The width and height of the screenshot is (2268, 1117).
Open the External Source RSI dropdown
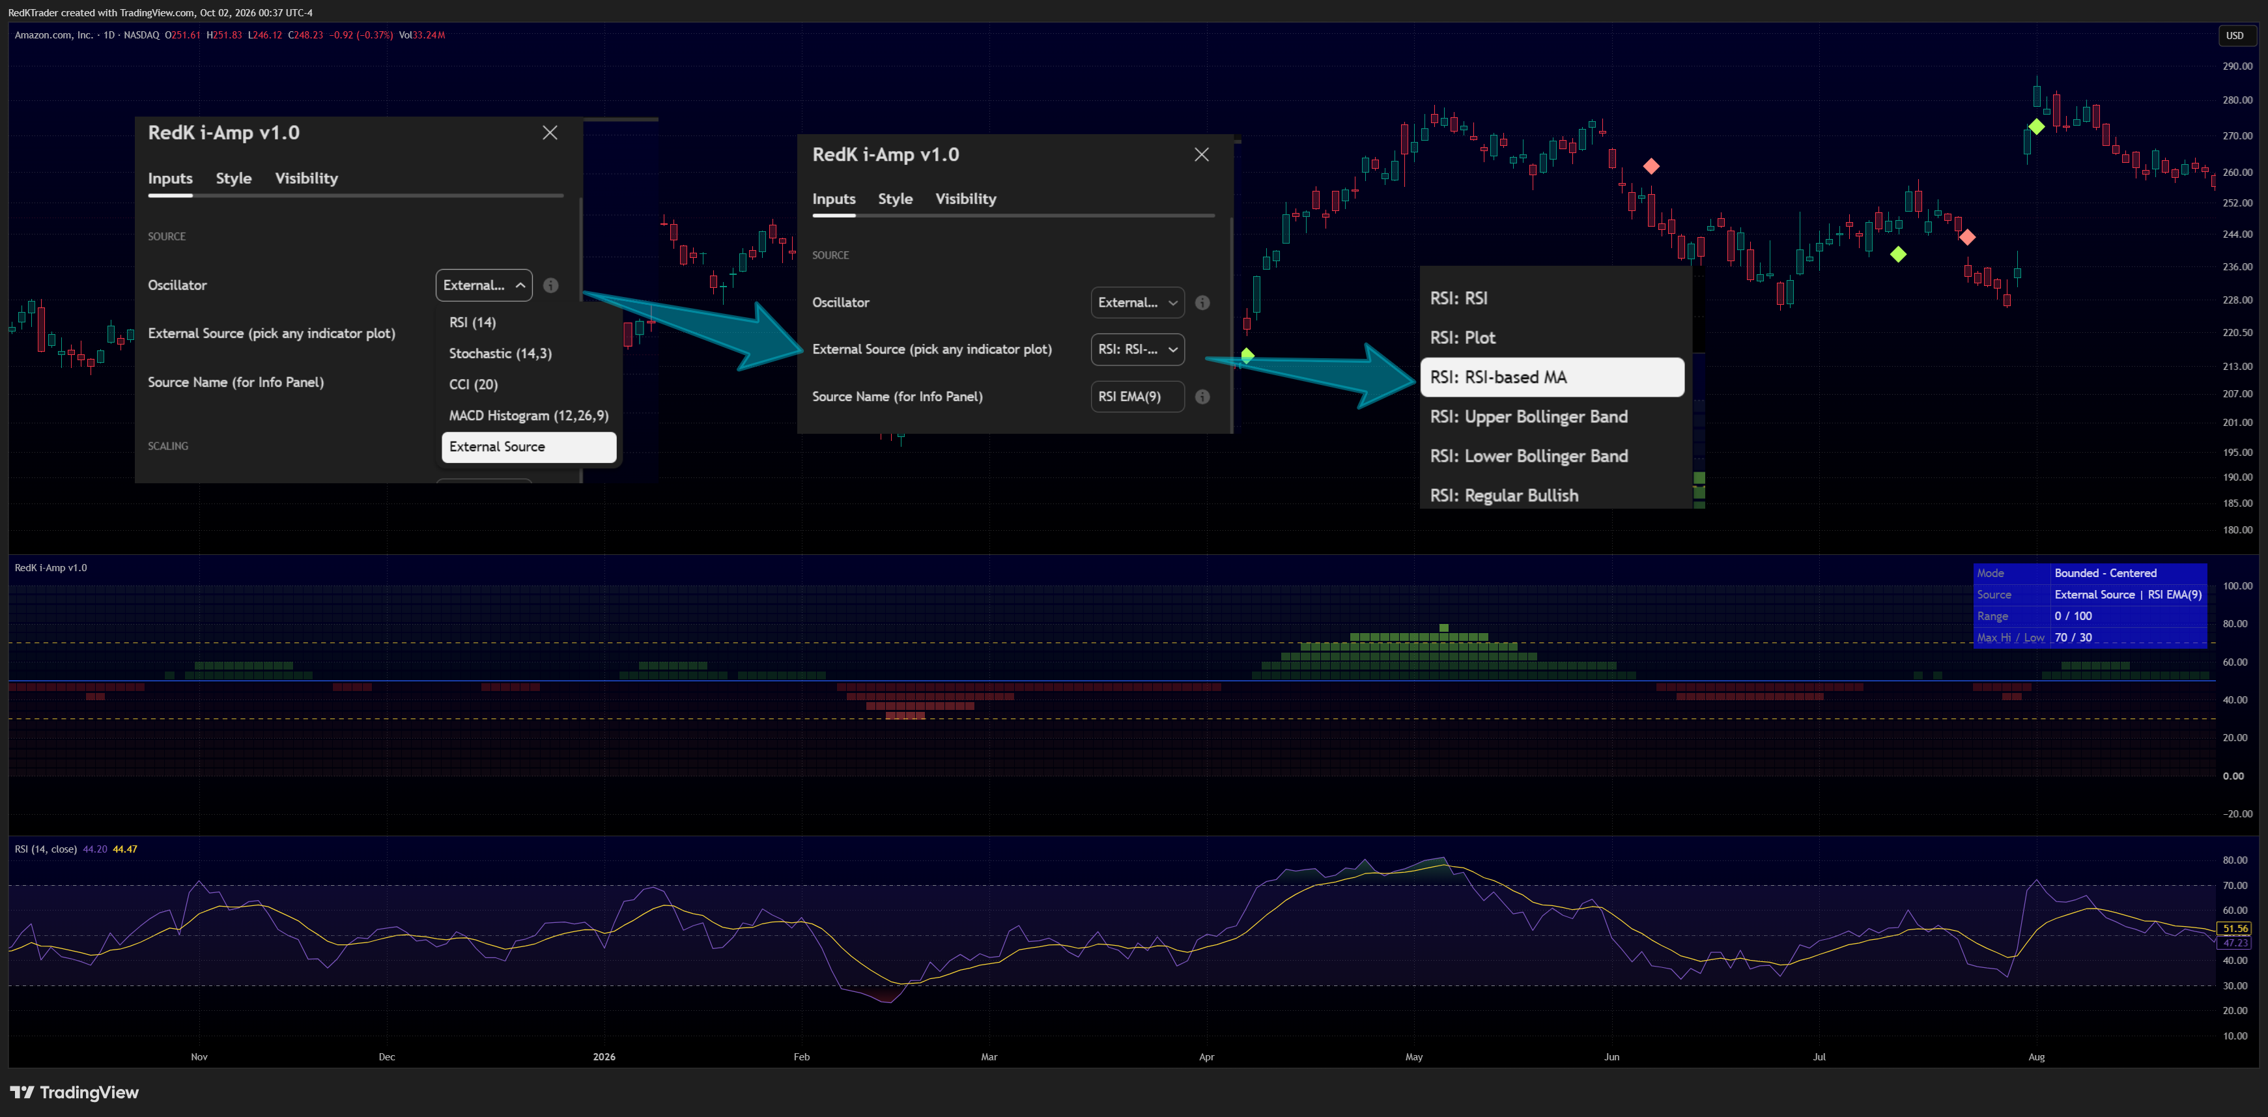[1137, 350]
